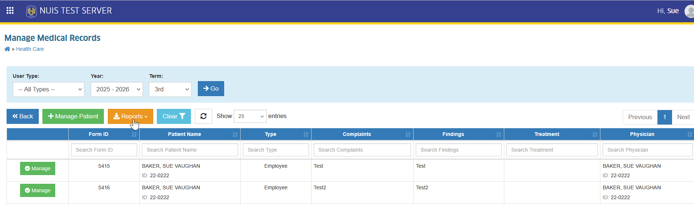Clear filters with the Clear button
The image size is (694, 205).
[174, 116]
